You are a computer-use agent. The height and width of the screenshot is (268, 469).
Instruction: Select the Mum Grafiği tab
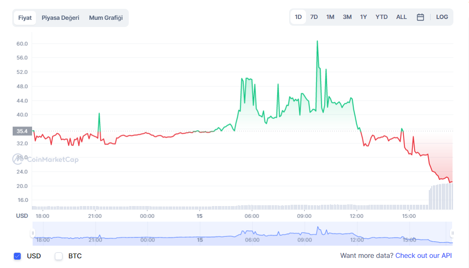coord(106,18)
